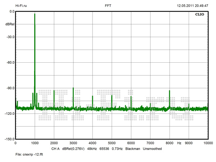Click the dBRel y-axis unit label
Image resolution: width=216 pixels, height=162 pixels.
coord(10,24)
